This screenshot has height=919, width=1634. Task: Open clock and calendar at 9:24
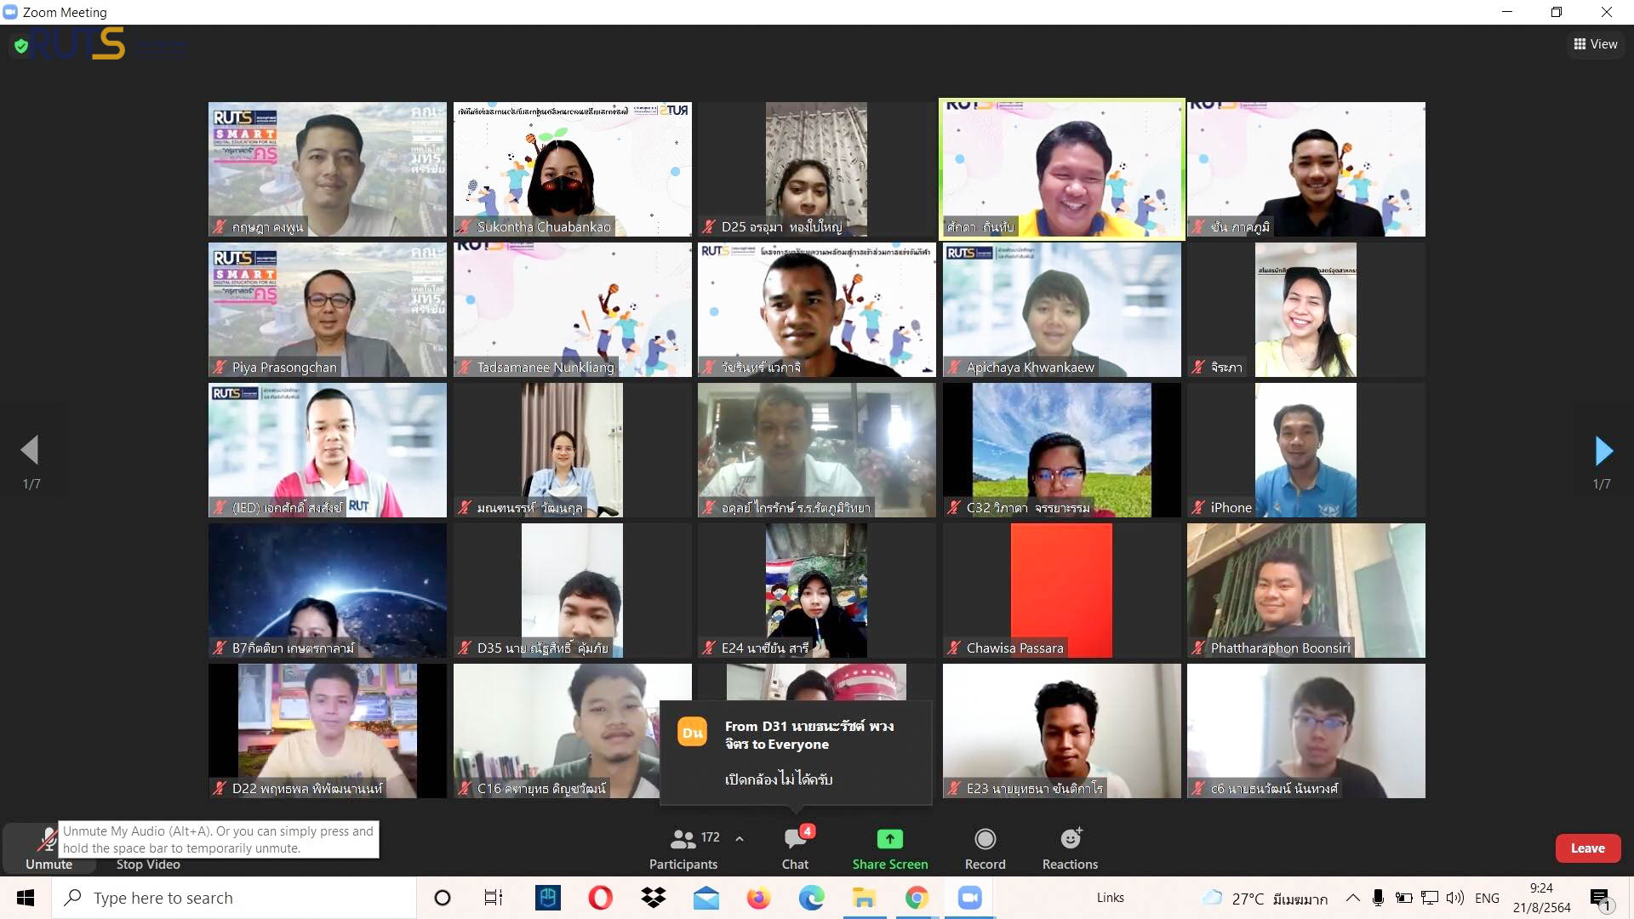(1541, 898)
